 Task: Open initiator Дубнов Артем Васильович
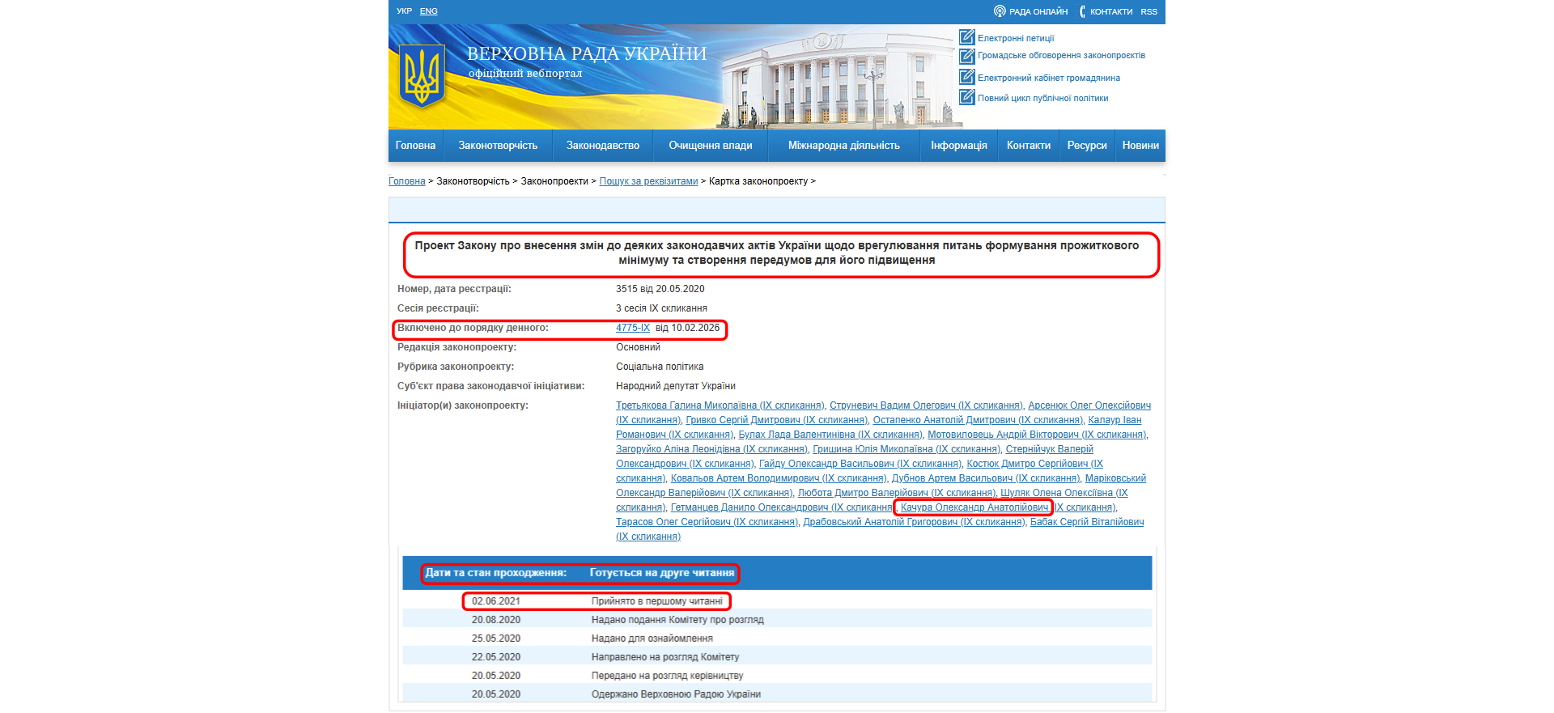coord(985,478)
